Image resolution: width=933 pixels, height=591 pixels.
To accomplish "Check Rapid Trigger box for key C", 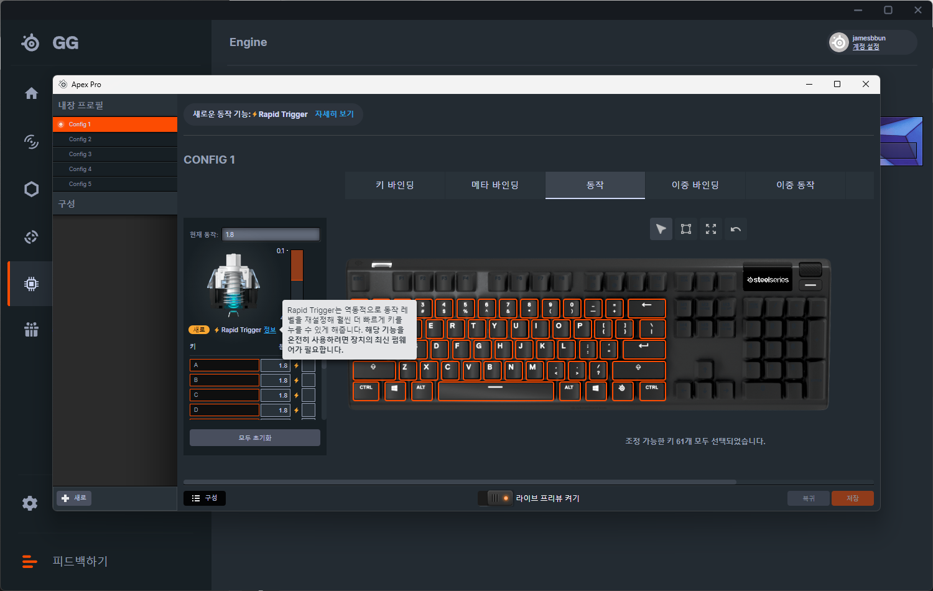I will click(309, 395).
